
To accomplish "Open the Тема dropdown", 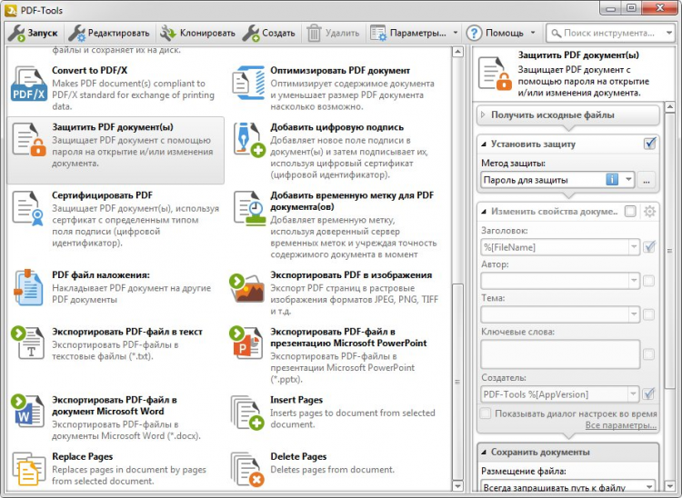I will coord(634,314).
